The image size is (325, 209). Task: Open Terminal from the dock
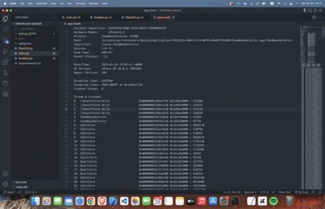coord(235,201)
